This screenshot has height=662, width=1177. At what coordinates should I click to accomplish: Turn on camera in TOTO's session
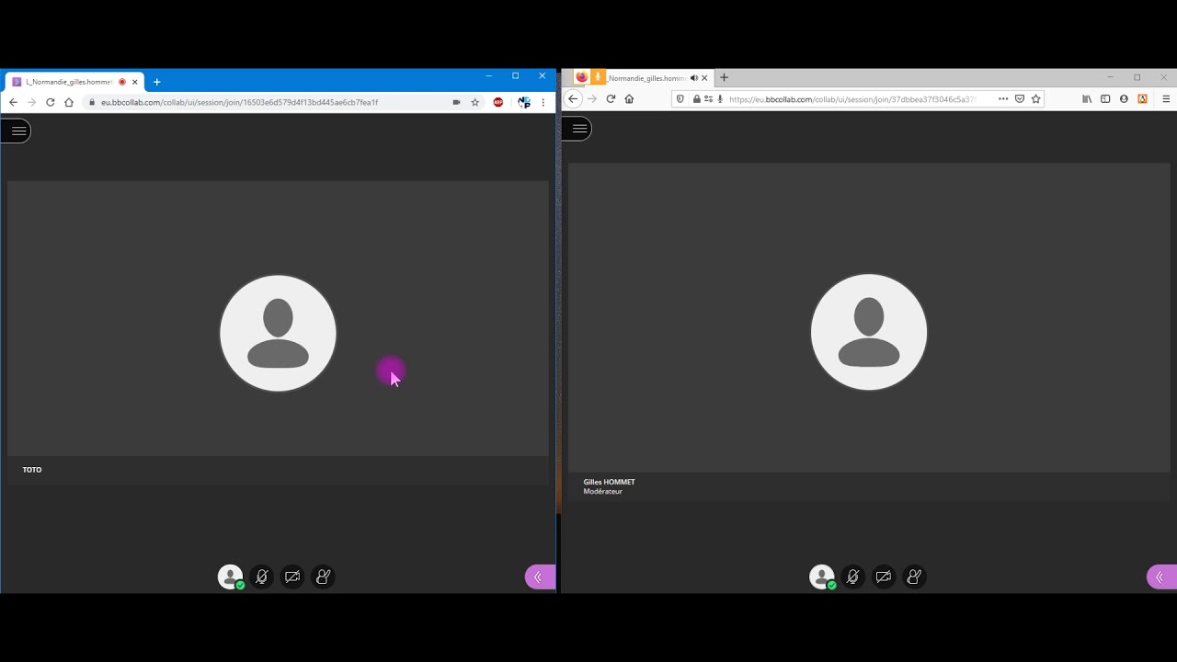tap(292, 577)
